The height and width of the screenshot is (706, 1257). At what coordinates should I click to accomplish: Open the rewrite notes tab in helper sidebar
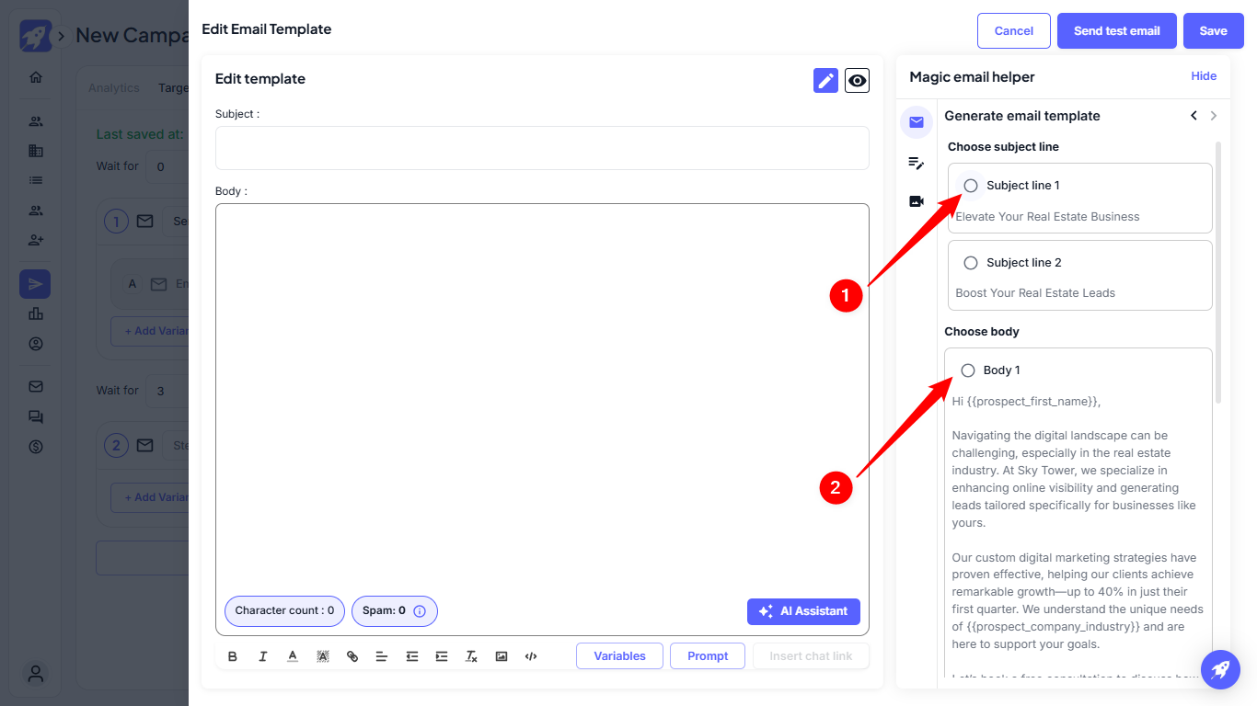pos(917,163)
